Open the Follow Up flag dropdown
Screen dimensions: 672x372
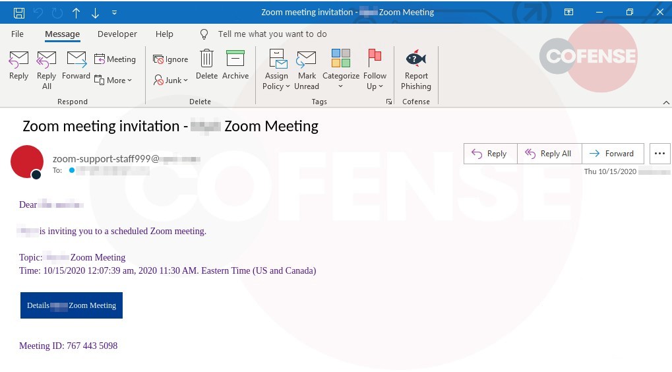click(x=375, y=69)
